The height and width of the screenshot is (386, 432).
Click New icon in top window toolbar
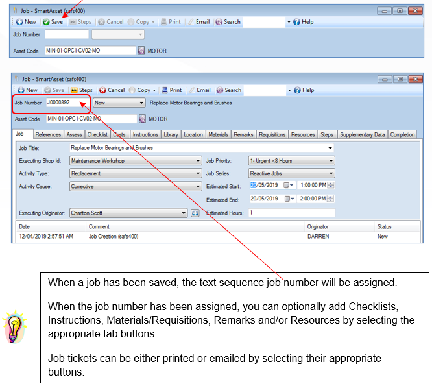coord(19,22)
